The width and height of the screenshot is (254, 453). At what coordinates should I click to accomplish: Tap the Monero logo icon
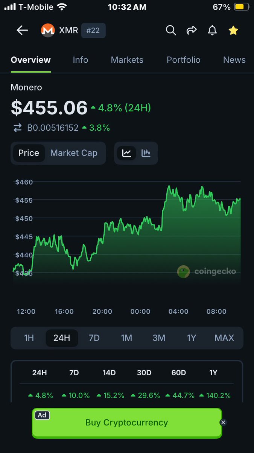(48, 31)
